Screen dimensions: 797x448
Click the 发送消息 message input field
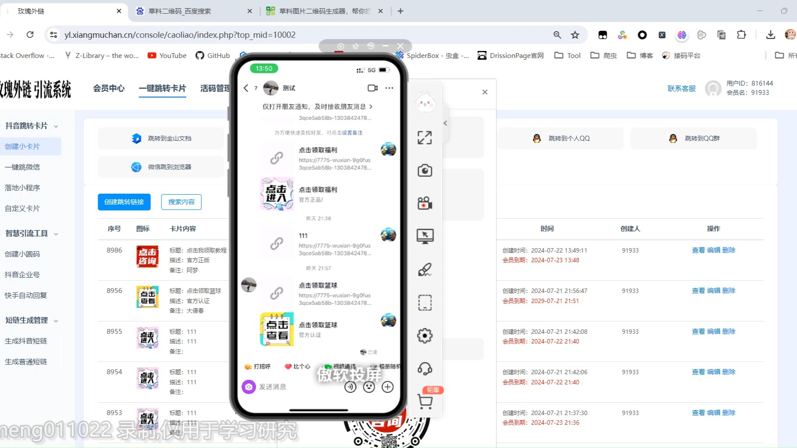299,387
